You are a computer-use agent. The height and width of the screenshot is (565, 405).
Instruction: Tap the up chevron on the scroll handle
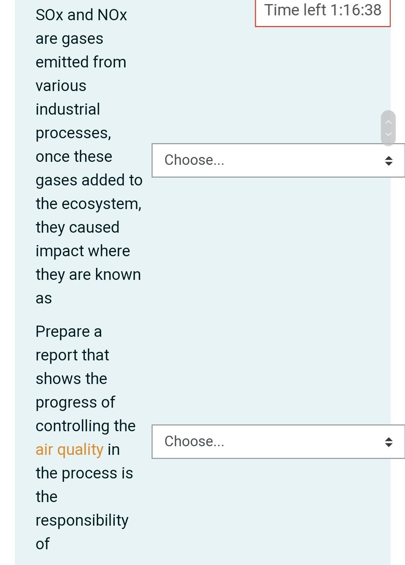point(388,121)
